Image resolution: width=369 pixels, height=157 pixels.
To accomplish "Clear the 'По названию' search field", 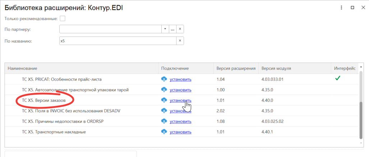I will (x=180, y=41).
